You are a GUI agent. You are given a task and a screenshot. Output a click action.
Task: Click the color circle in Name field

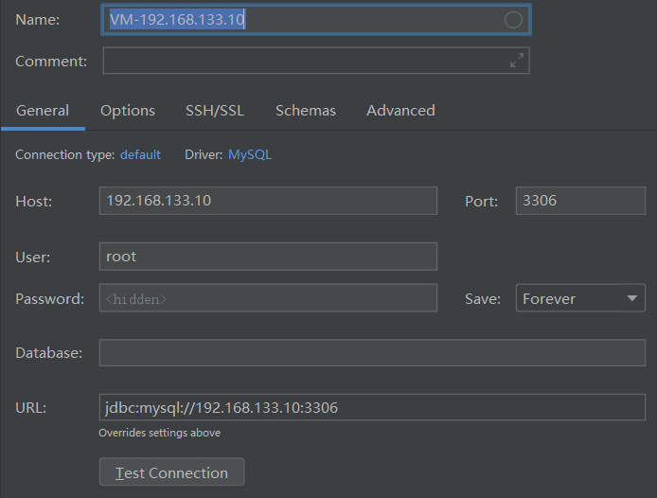pyautogui.click(x=513, y=20)
